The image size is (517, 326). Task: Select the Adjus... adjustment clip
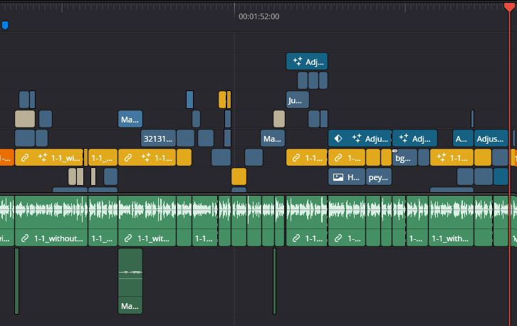click(491, 138)
